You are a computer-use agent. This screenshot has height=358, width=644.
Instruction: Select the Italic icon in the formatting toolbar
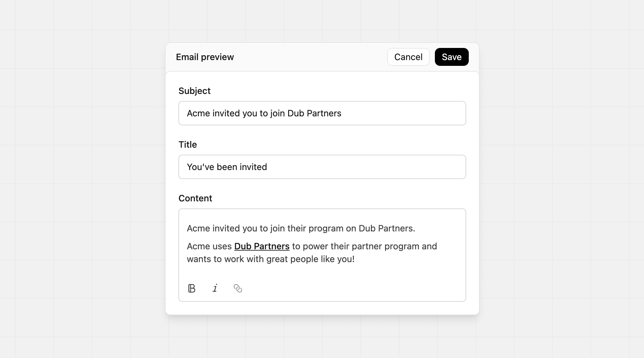click(x=215, y=288)
